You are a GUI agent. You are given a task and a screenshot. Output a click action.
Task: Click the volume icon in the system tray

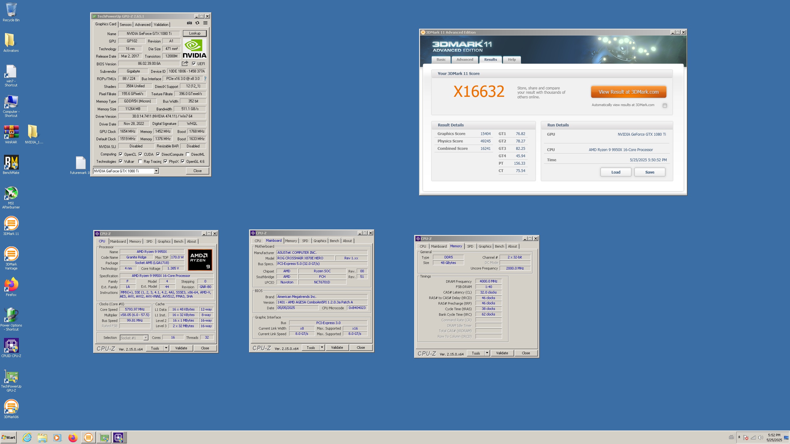pyautogui.click(x=761, y=438)
